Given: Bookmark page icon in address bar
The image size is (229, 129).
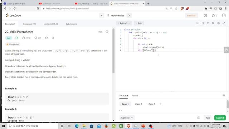Looking at the screenshot, I should 38,9.
